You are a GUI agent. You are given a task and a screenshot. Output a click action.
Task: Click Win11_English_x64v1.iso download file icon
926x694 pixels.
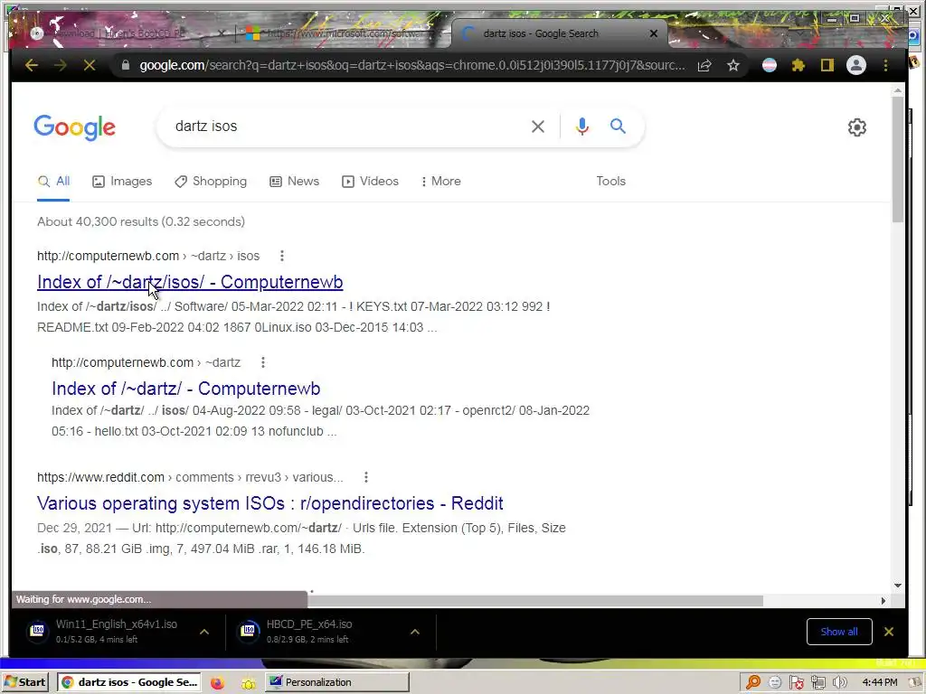37,631
